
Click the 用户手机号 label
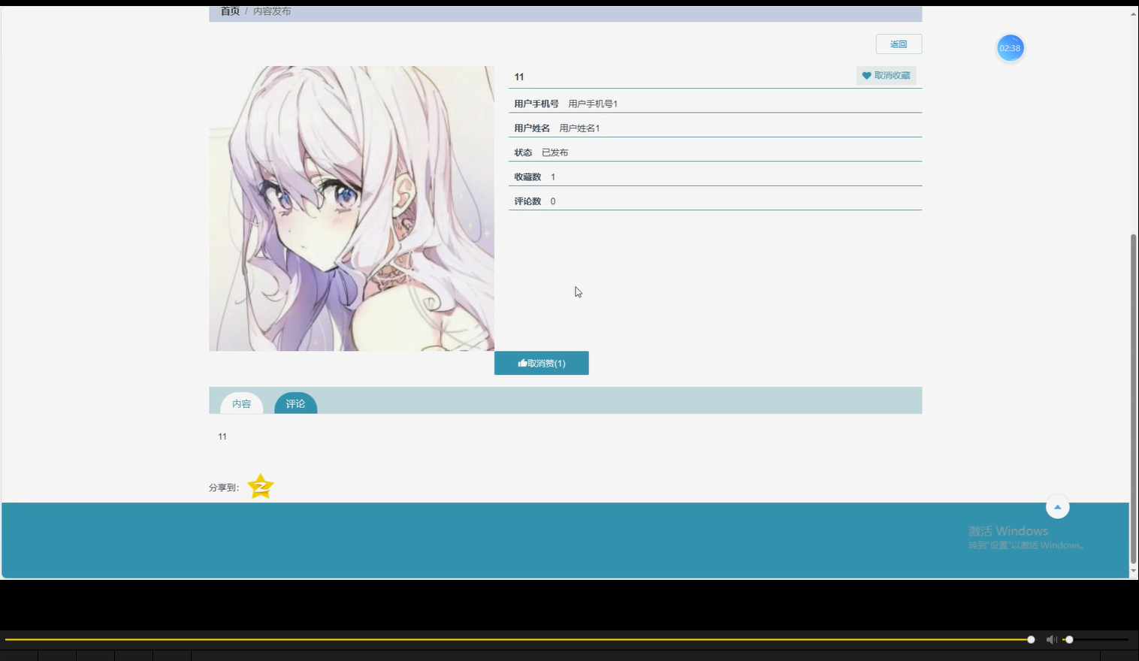[x=536, y=104]
